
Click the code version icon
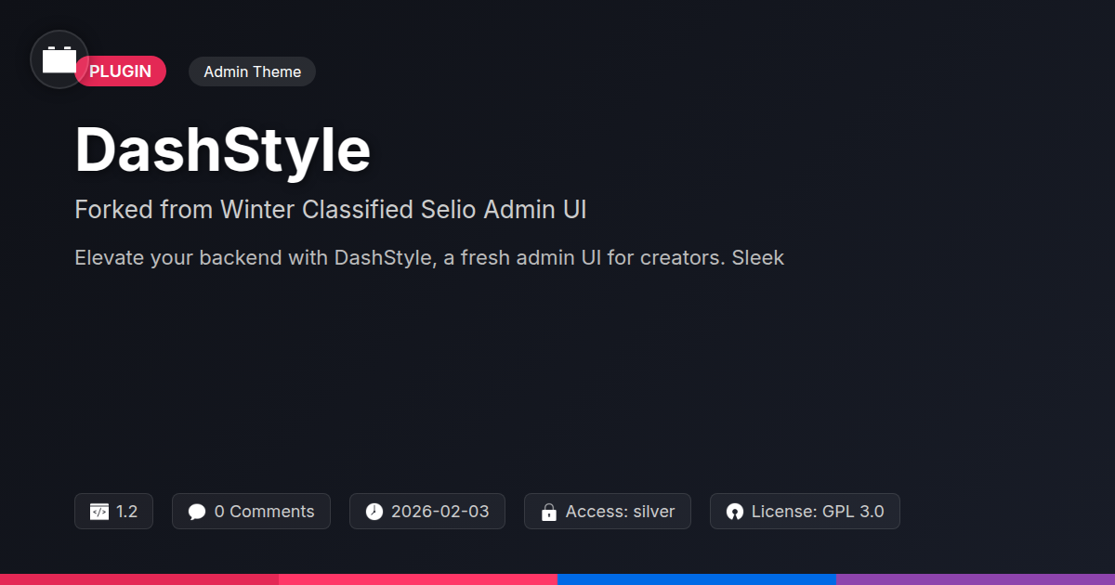[x=99, y=512]
